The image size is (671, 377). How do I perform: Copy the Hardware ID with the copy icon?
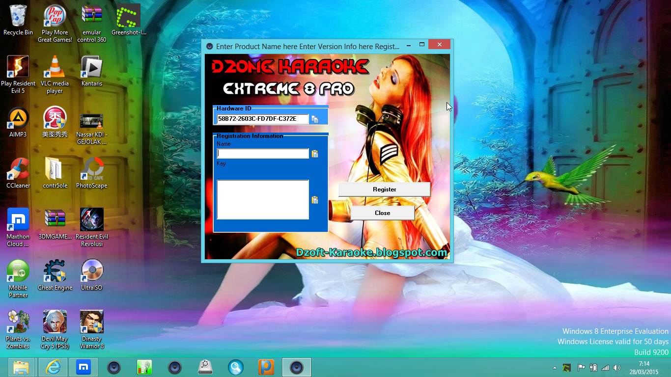coord(315,119)
